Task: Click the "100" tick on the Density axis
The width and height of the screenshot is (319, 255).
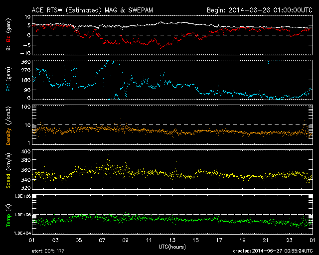Action: point(26,107)
